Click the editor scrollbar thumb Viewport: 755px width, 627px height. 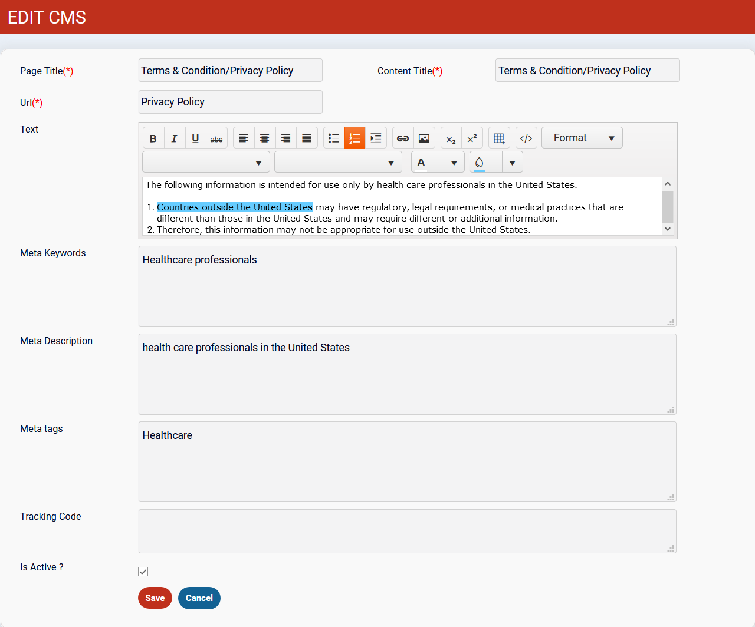pos(668,206)
